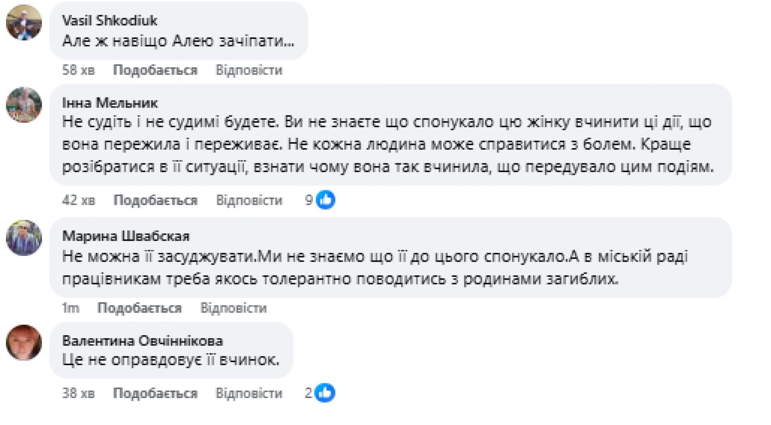Click the 58 хв timestamp
The image size is (771, 425).
point(78,70)
